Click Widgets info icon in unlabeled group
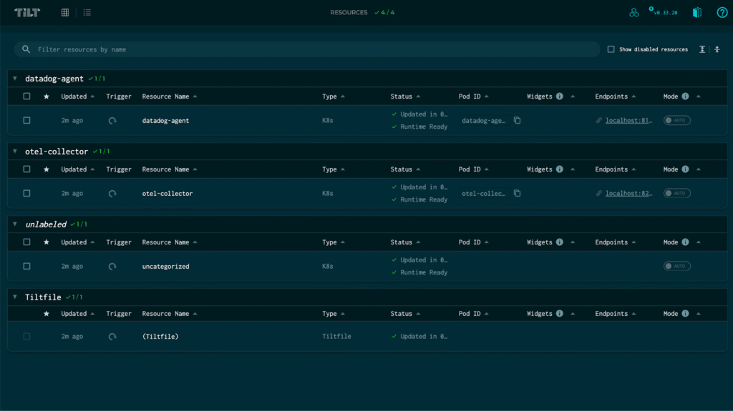This screenshot has width=733, height=411. tap(560, 242)
